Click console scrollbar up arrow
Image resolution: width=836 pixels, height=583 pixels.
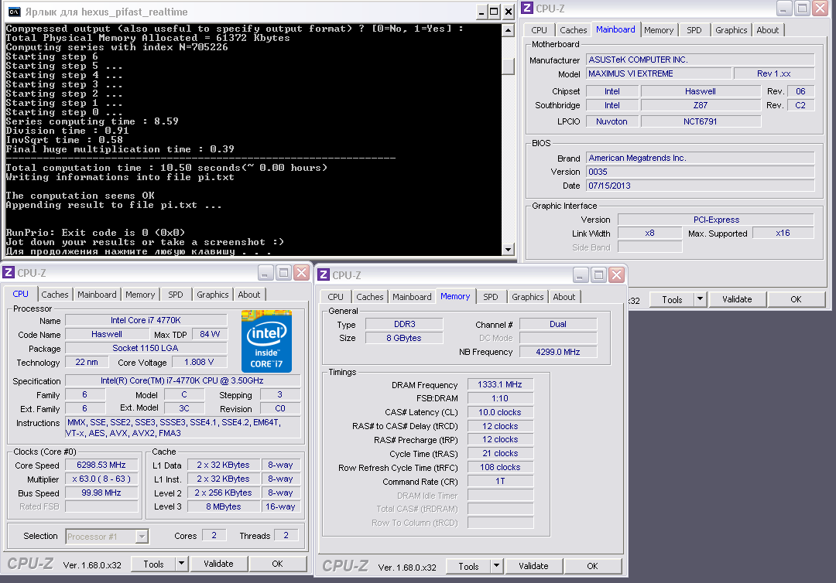click(x=508, y=30)
